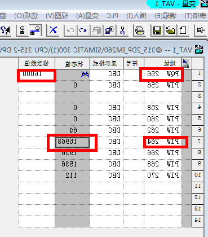Paste from clipboard toolbar icon
Image resolution: width=208 pixels, height=237 pixels.
96,30
